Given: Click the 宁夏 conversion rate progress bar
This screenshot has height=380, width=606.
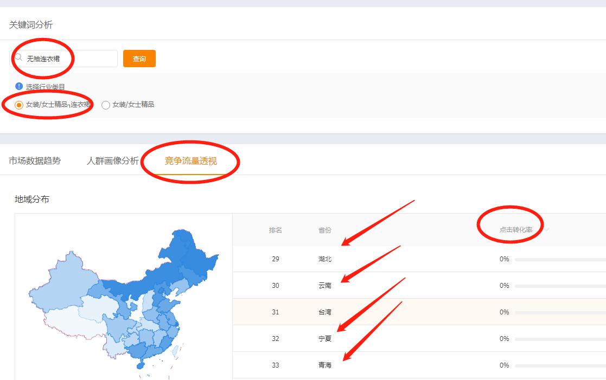Looking at the screenshot, I should pos(560,339).
